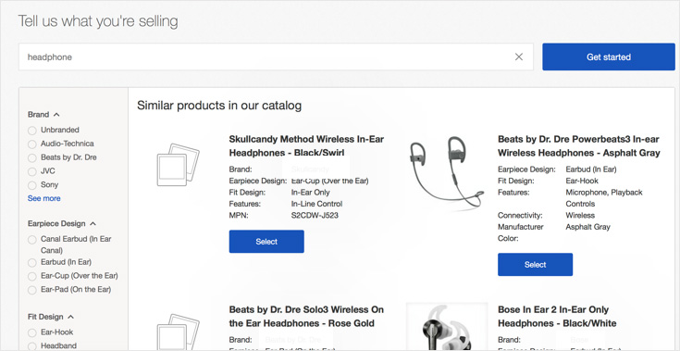Select the Skullcandy Method Wireless product
Image resolution: width=680 pixels, height=351 pixels.
[x=266, y=241]
